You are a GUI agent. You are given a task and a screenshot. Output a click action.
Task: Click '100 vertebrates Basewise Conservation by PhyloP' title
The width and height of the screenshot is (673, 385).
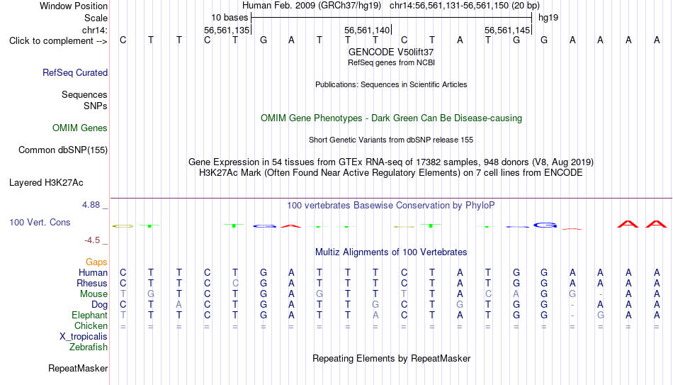(x=391, y=206)
